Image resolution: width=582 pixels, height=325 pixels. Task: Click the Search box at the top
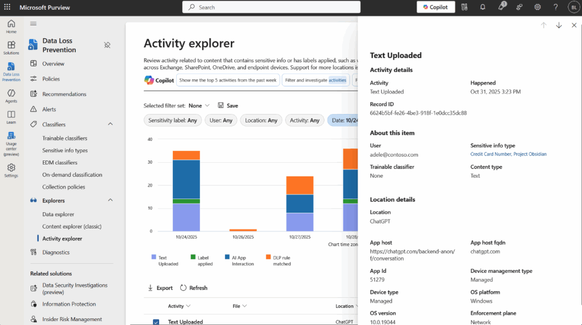pos(271,7)
